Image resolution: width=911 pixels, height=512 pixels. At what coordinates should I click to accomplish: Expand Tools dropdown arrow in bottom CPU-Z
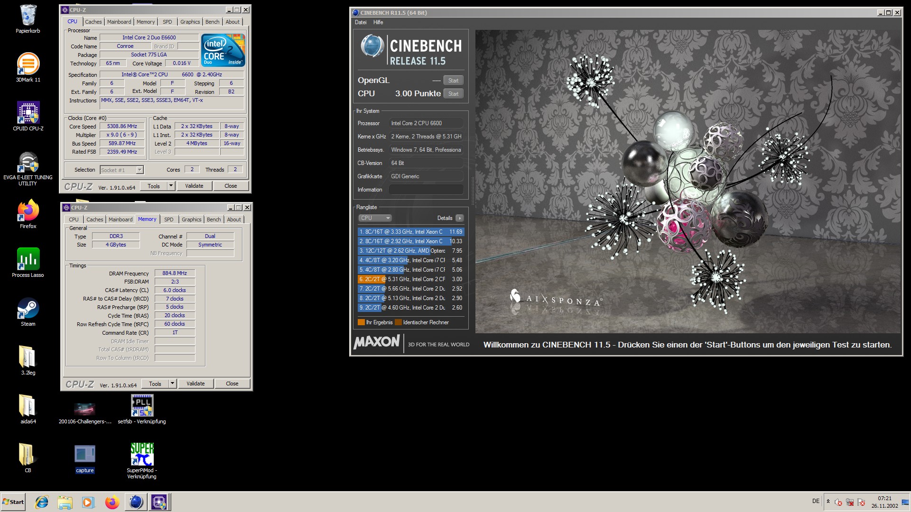point(173,384)
